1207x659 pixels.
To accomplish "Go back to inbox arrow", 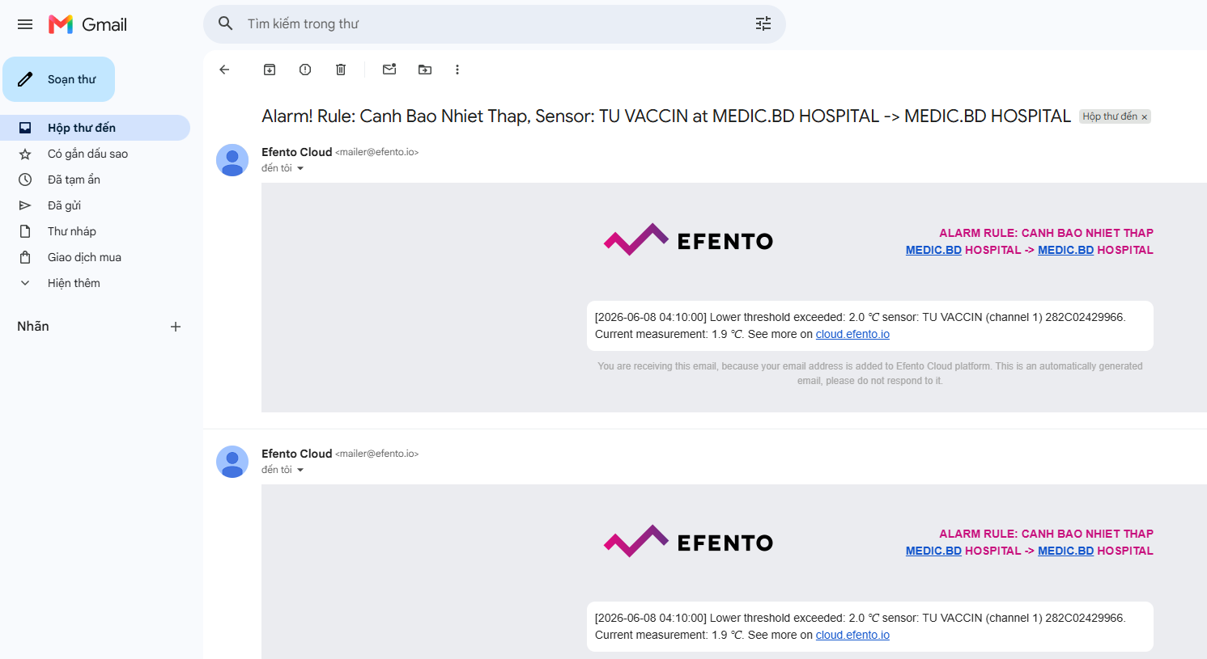I will [x=224, y=70].
